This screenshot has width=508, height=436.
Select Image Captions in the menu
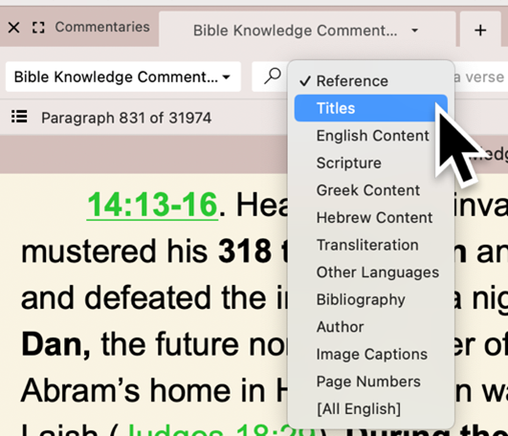click(x=371, y=354)
